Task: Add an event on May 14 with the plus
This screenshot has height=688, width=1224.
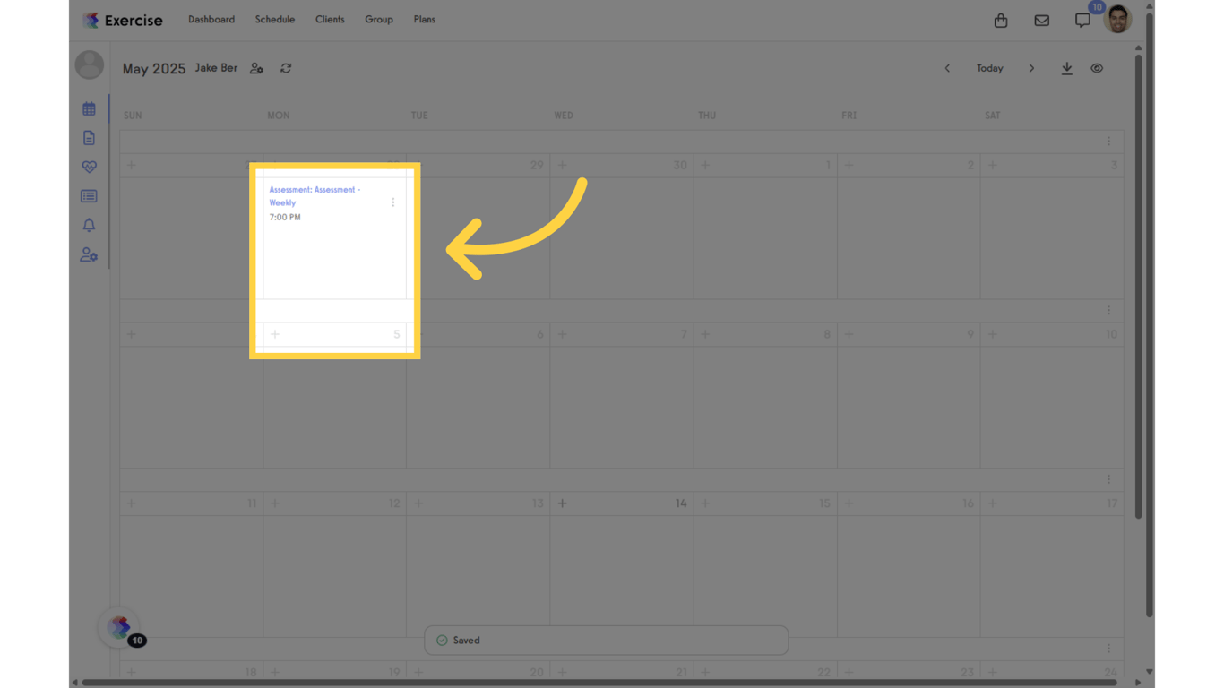Action: pyautogui.click(x=562, y=503)
